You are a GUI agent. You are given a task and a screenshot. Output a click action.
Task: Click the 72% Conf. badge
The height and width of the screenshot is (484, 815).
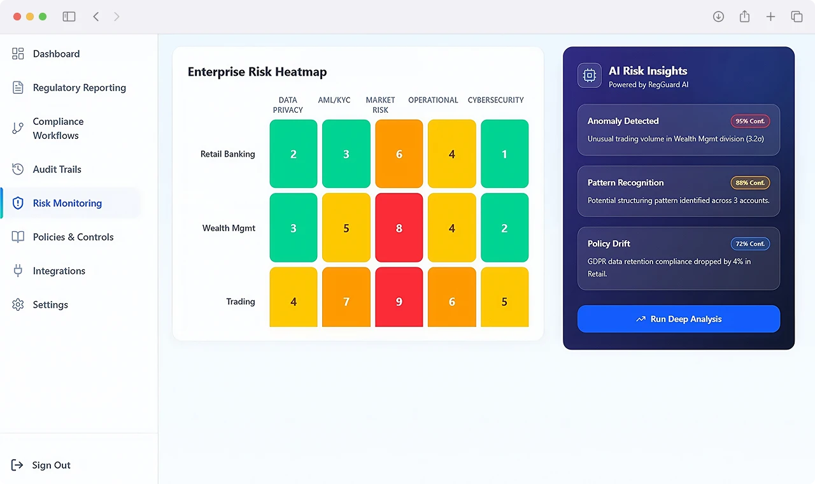tap(750, 244)
